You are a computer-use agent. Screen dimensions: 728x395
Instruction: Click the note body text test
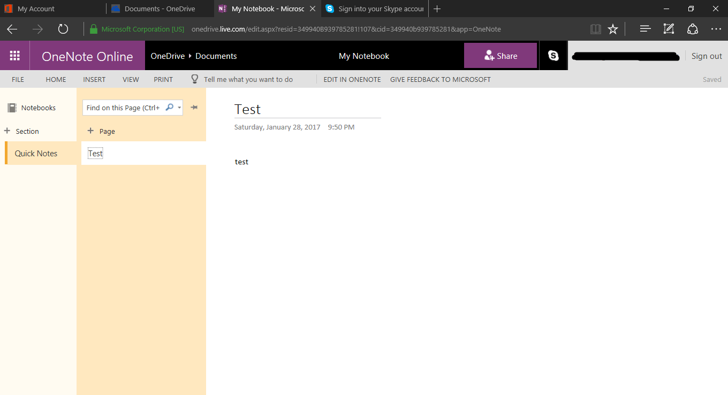point(241,162)
